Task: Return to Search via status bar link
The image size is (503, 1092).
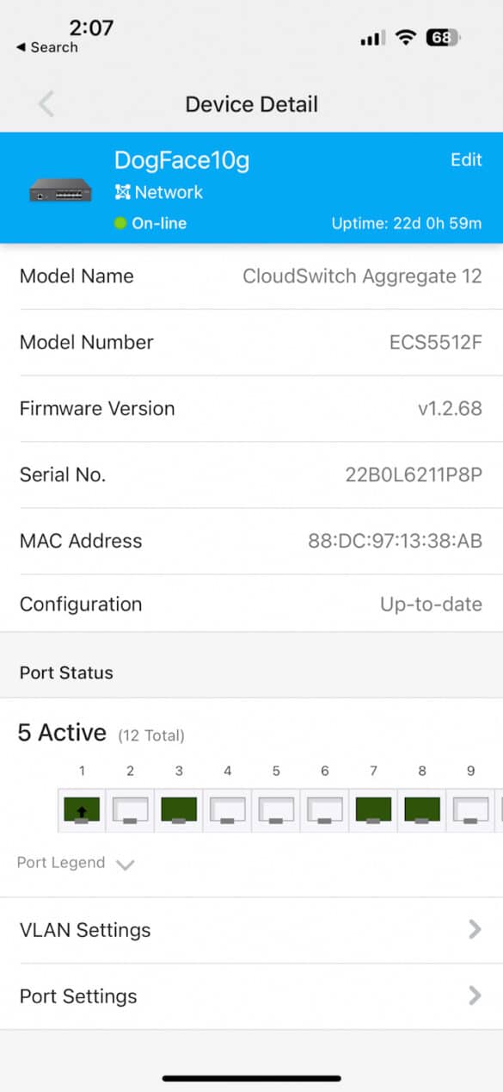Action: click(x=47, y=47)
